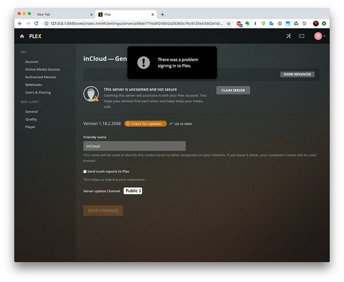Image resolution: width=344 pixels, height=282 pixels.
Task: Open the Adblock Plus extension icon
Action: [239, 24]
